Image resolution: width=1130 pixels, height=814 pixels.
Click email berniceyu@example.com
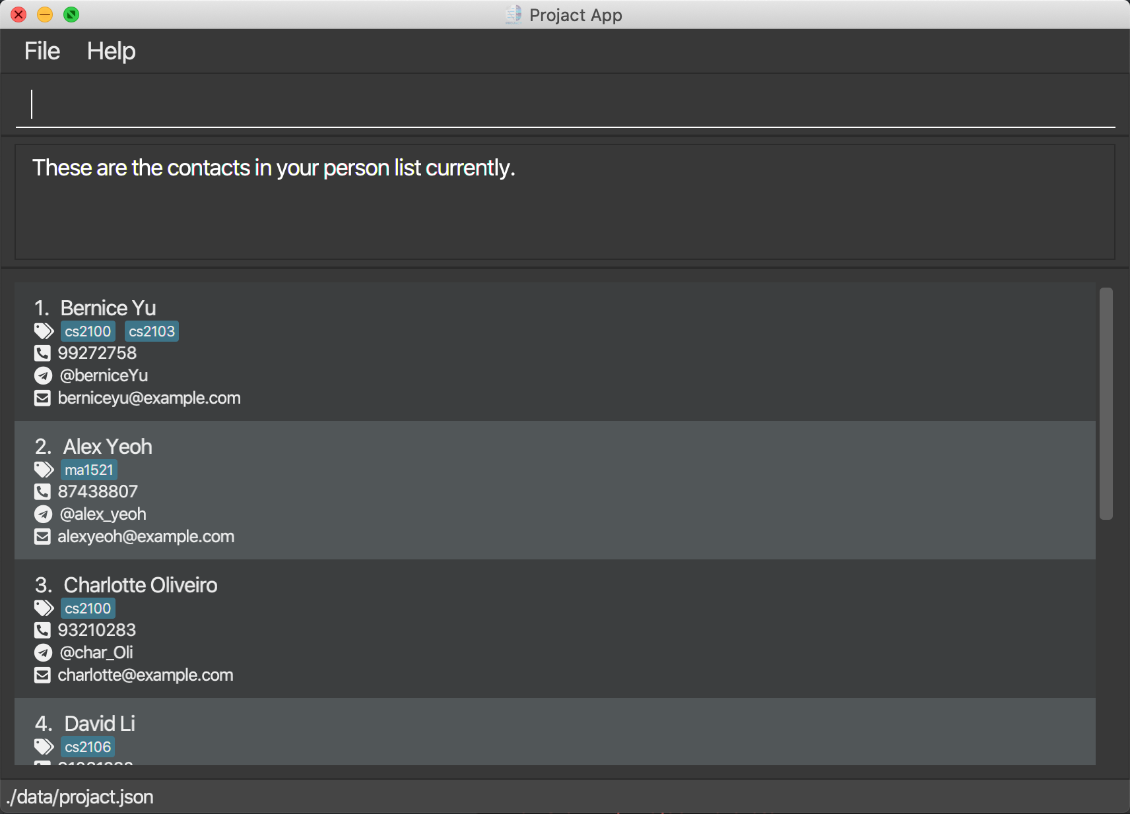coord(149,398)
